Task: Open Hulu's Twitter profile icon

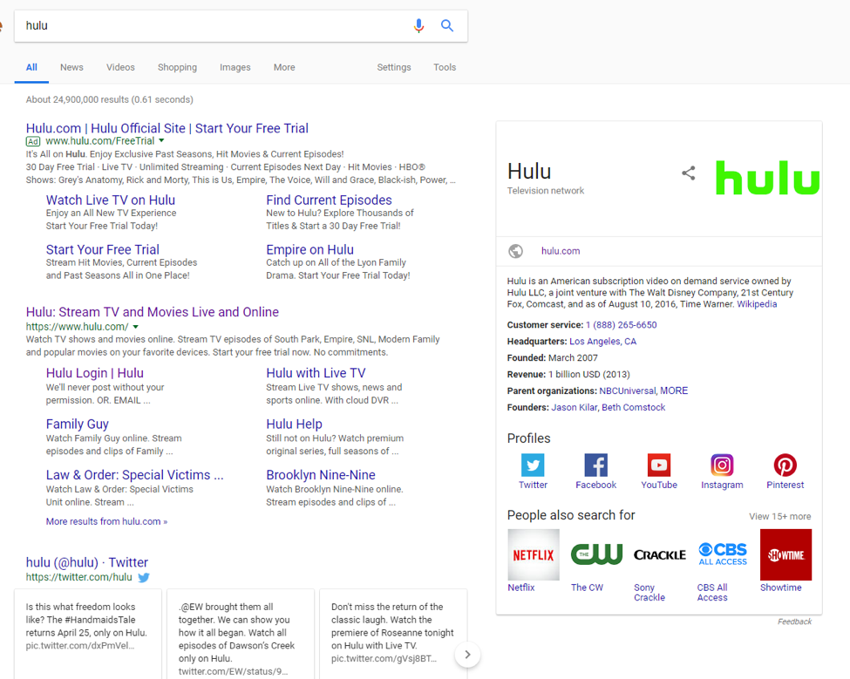Action: (533, 465)
